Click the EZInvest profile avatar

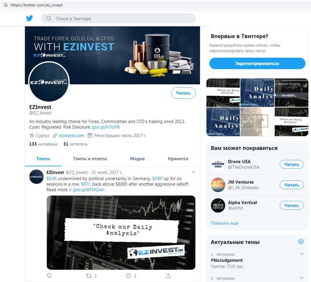(x=49, y=81)
